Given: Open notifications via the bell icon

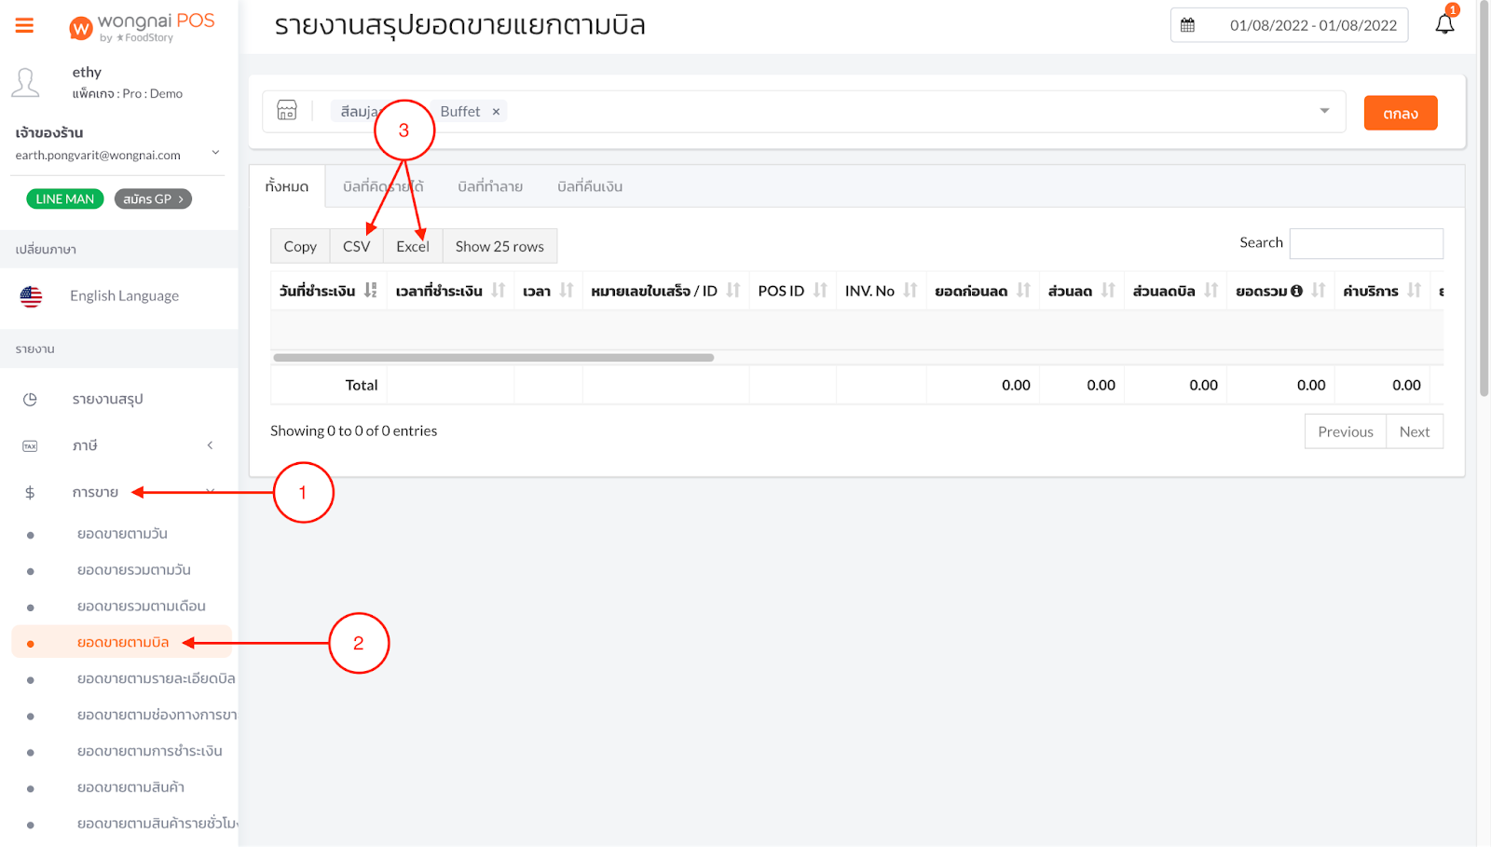Looking at the screenshot, I should tap(1443, 25).
